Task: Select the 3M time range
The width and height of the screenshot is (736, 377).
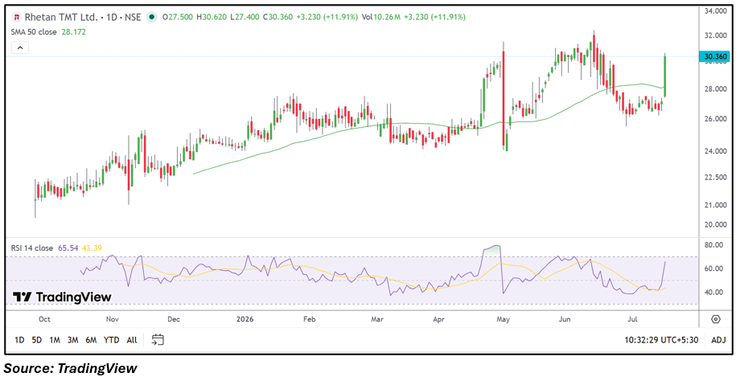Action: coord(72,340)
